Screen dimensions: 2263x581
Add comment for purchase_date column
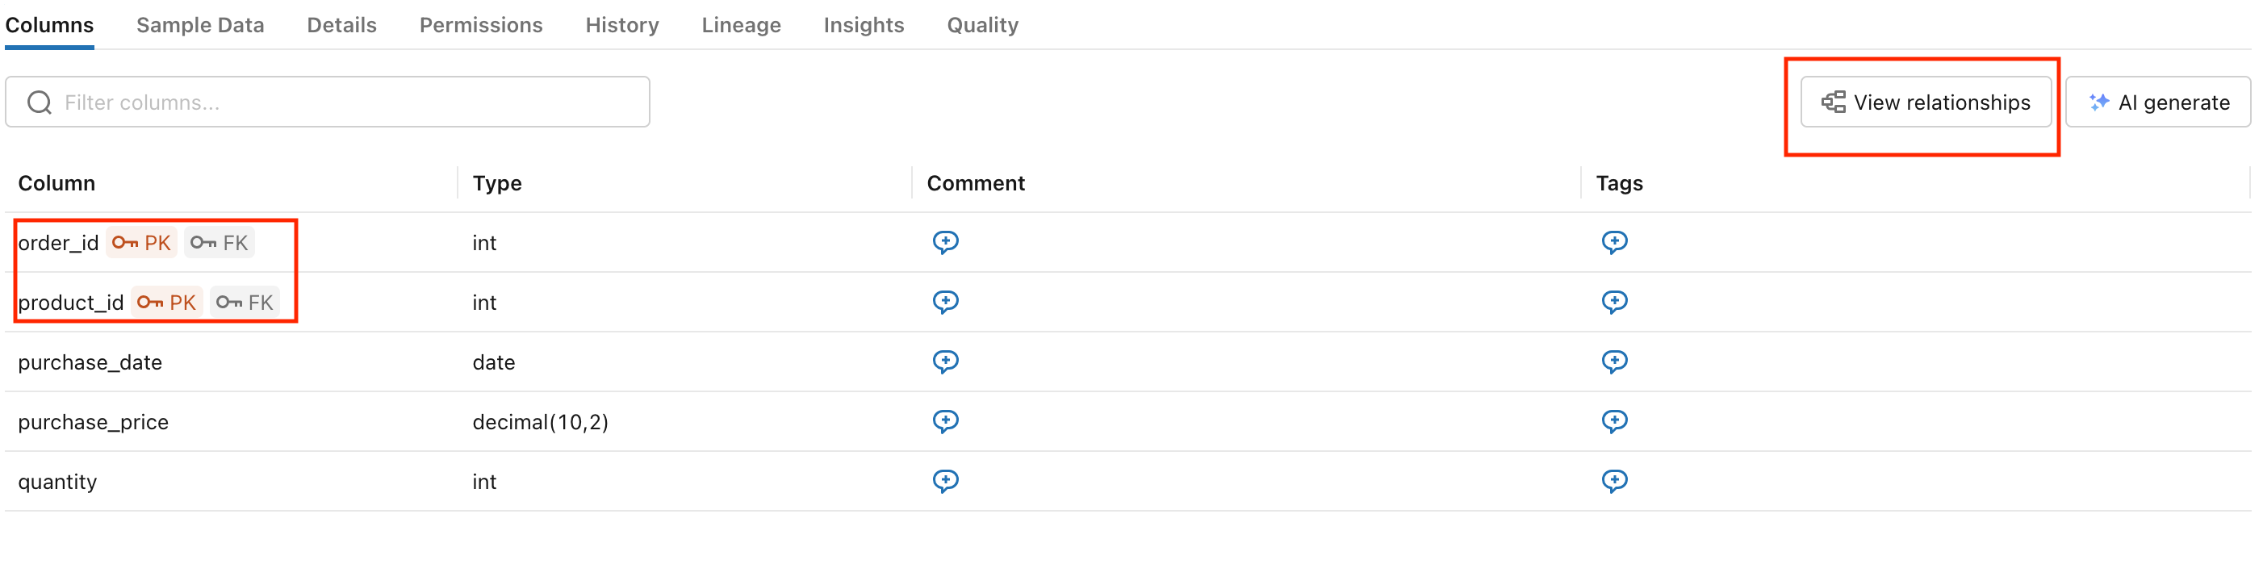[945, 362]
